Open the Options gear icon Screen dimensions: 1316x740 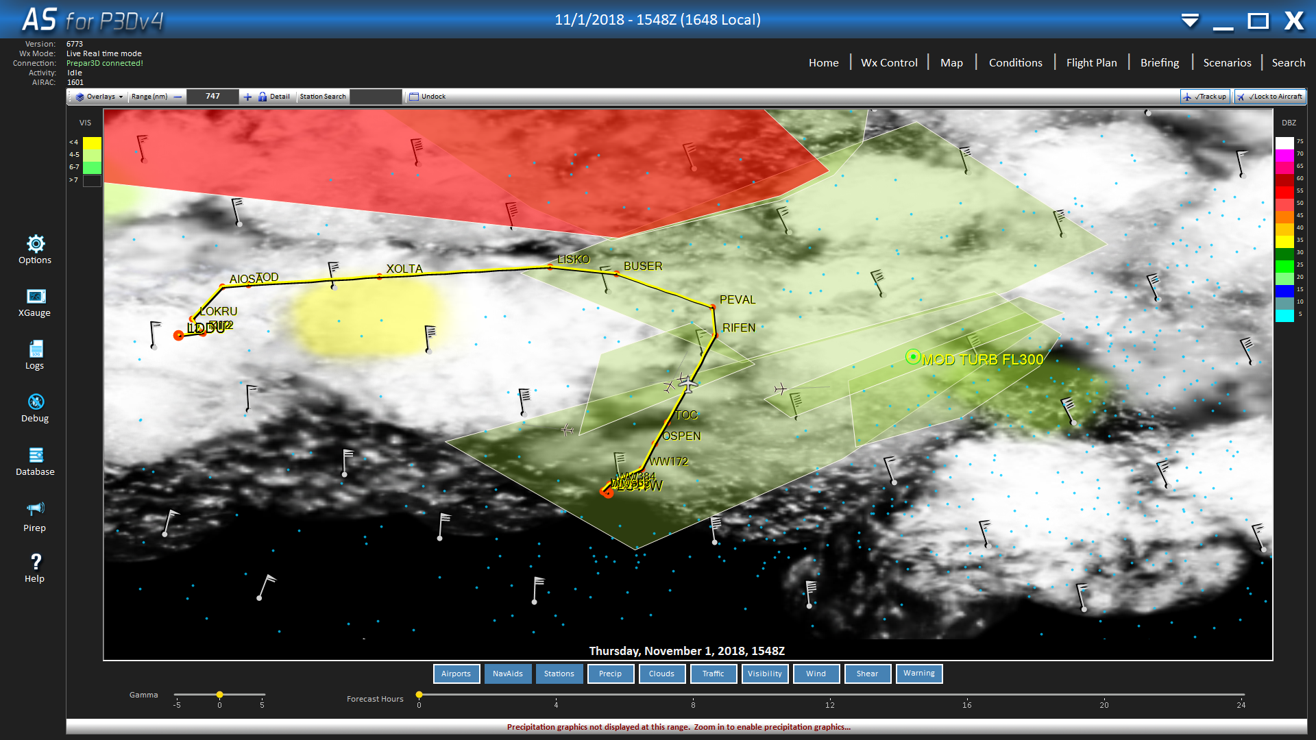click(36, 244)
